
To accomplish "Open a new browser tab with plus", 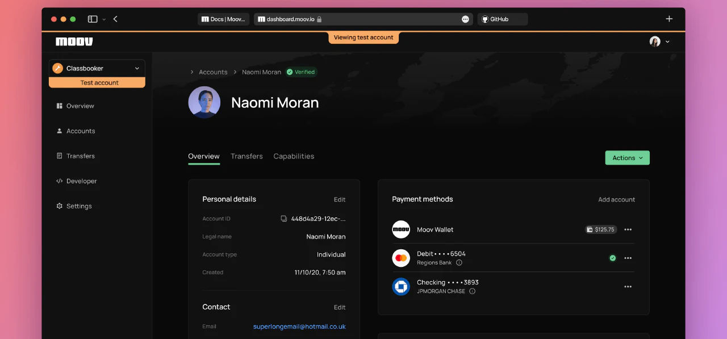I will 669,19.
